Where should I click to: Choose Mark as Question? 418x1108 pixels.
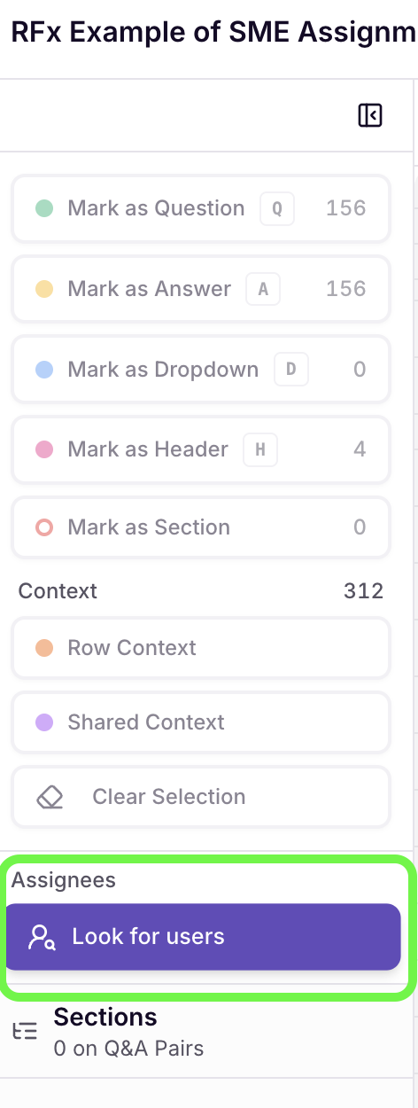[201, 209]
